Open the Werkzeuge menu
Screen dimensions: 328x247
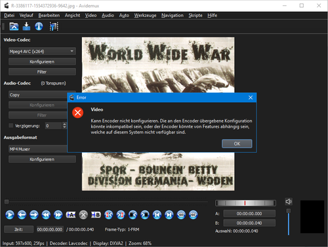145,15
